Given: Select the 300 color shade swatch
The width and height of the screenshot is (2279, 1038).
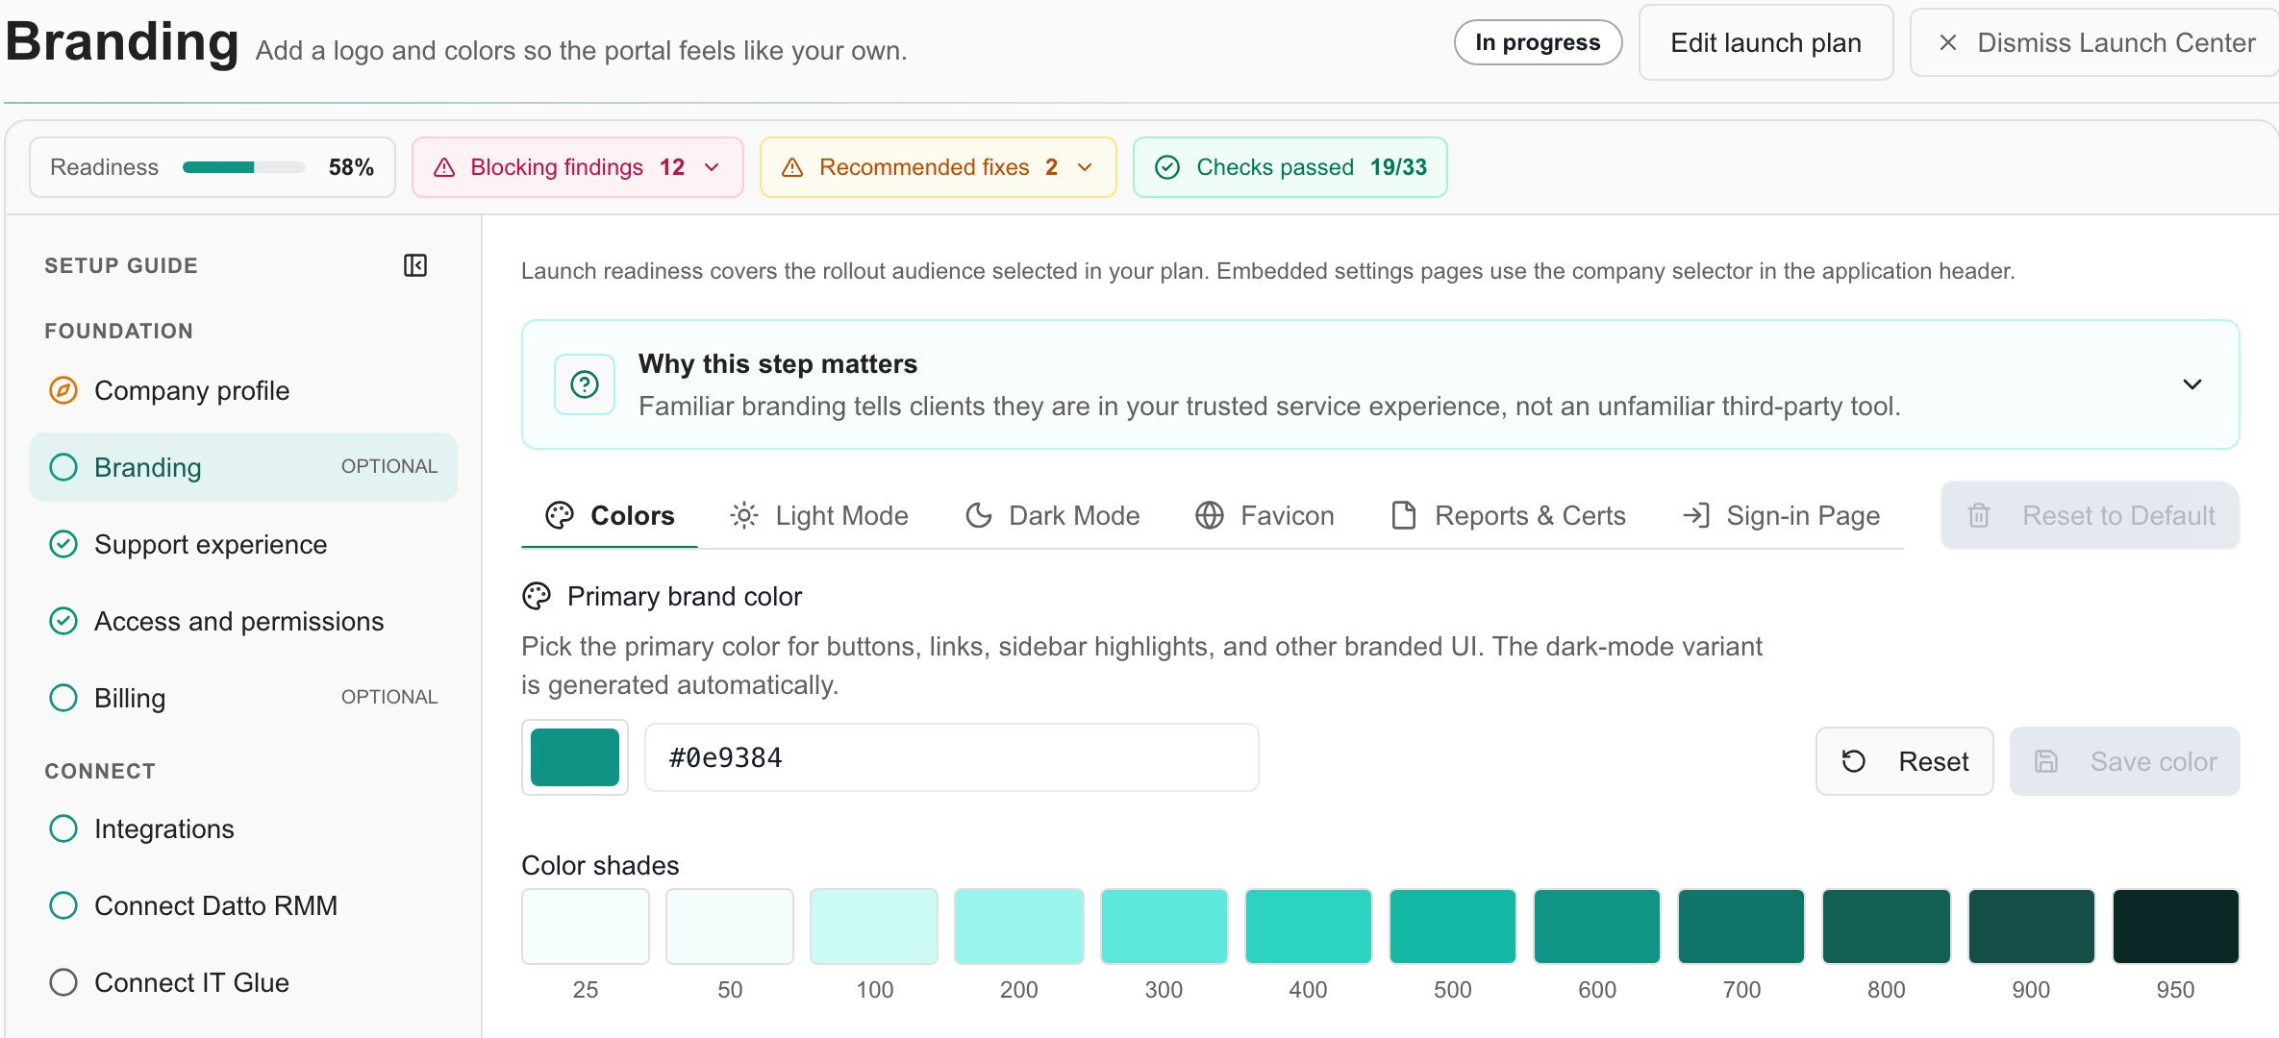Looking at the screenshot, I should click(1165, 927).
